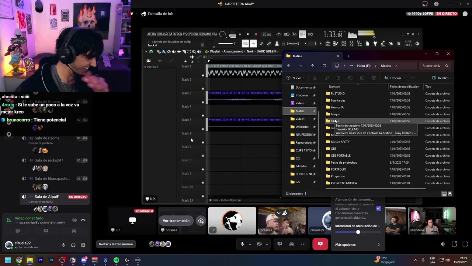Open more options ellipsis in call controls
Image resolution: width=472 pixels, height=266 pixels.
[x=303, y=244]
